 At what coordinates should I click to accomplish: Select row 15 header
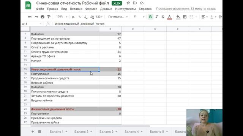(25, 69)
